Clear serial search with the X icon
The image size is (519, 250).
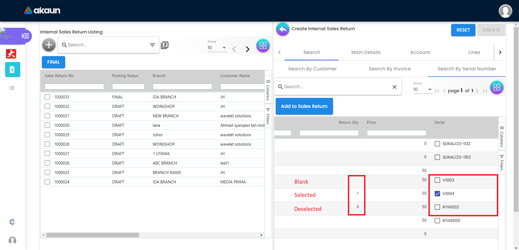coord(394,87)
